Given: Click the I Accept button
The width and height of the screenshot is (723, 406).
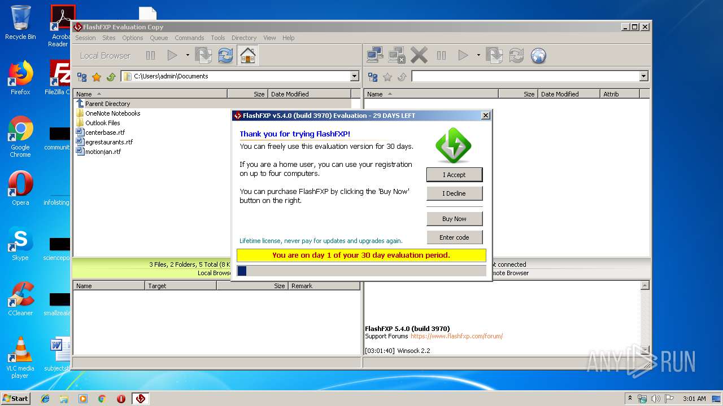Looking at the screenshot, I should (454, 175).
